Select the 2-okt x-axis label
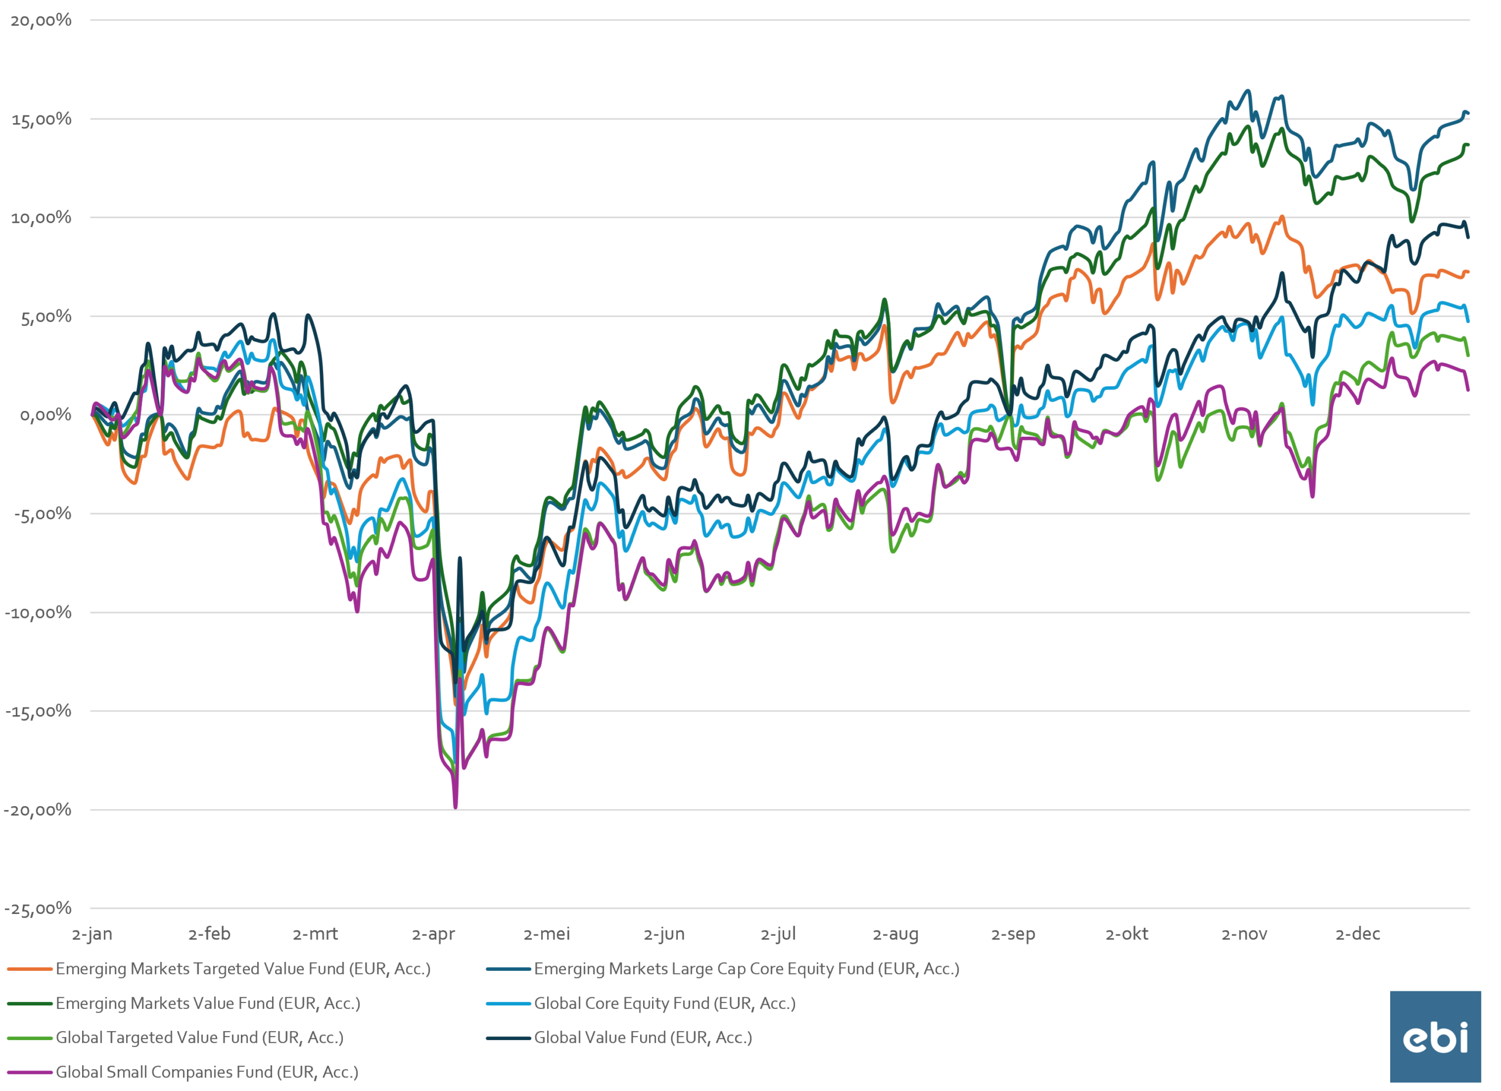Viewport: 1501px width, 1091px height. click(1126, 934)
